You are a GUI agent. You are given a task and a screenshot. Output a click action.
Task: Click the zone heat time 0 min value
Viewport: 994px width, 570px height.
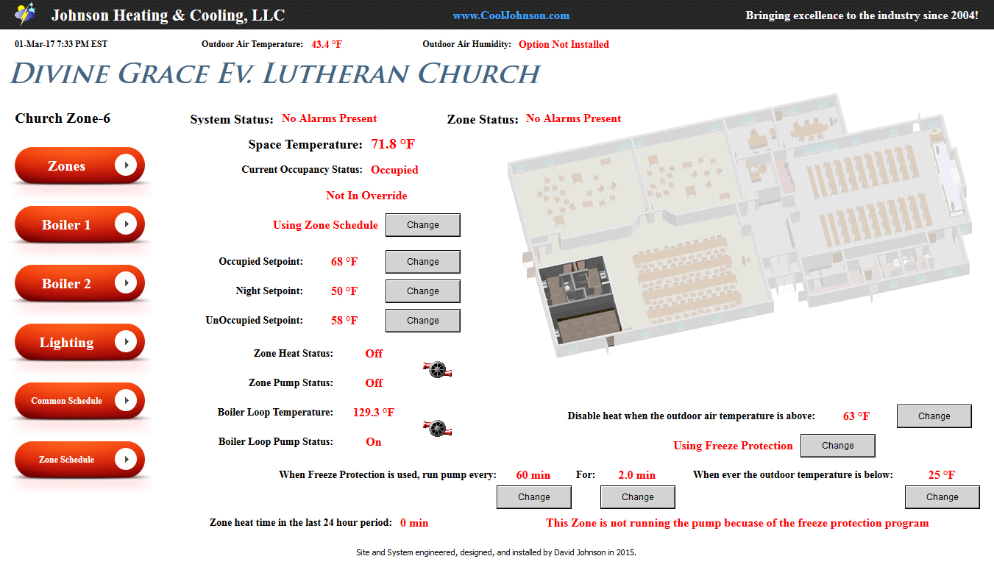(414, 523)
